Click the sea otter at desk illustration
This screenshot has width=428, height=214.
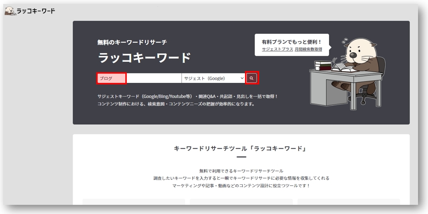[347, 74]
